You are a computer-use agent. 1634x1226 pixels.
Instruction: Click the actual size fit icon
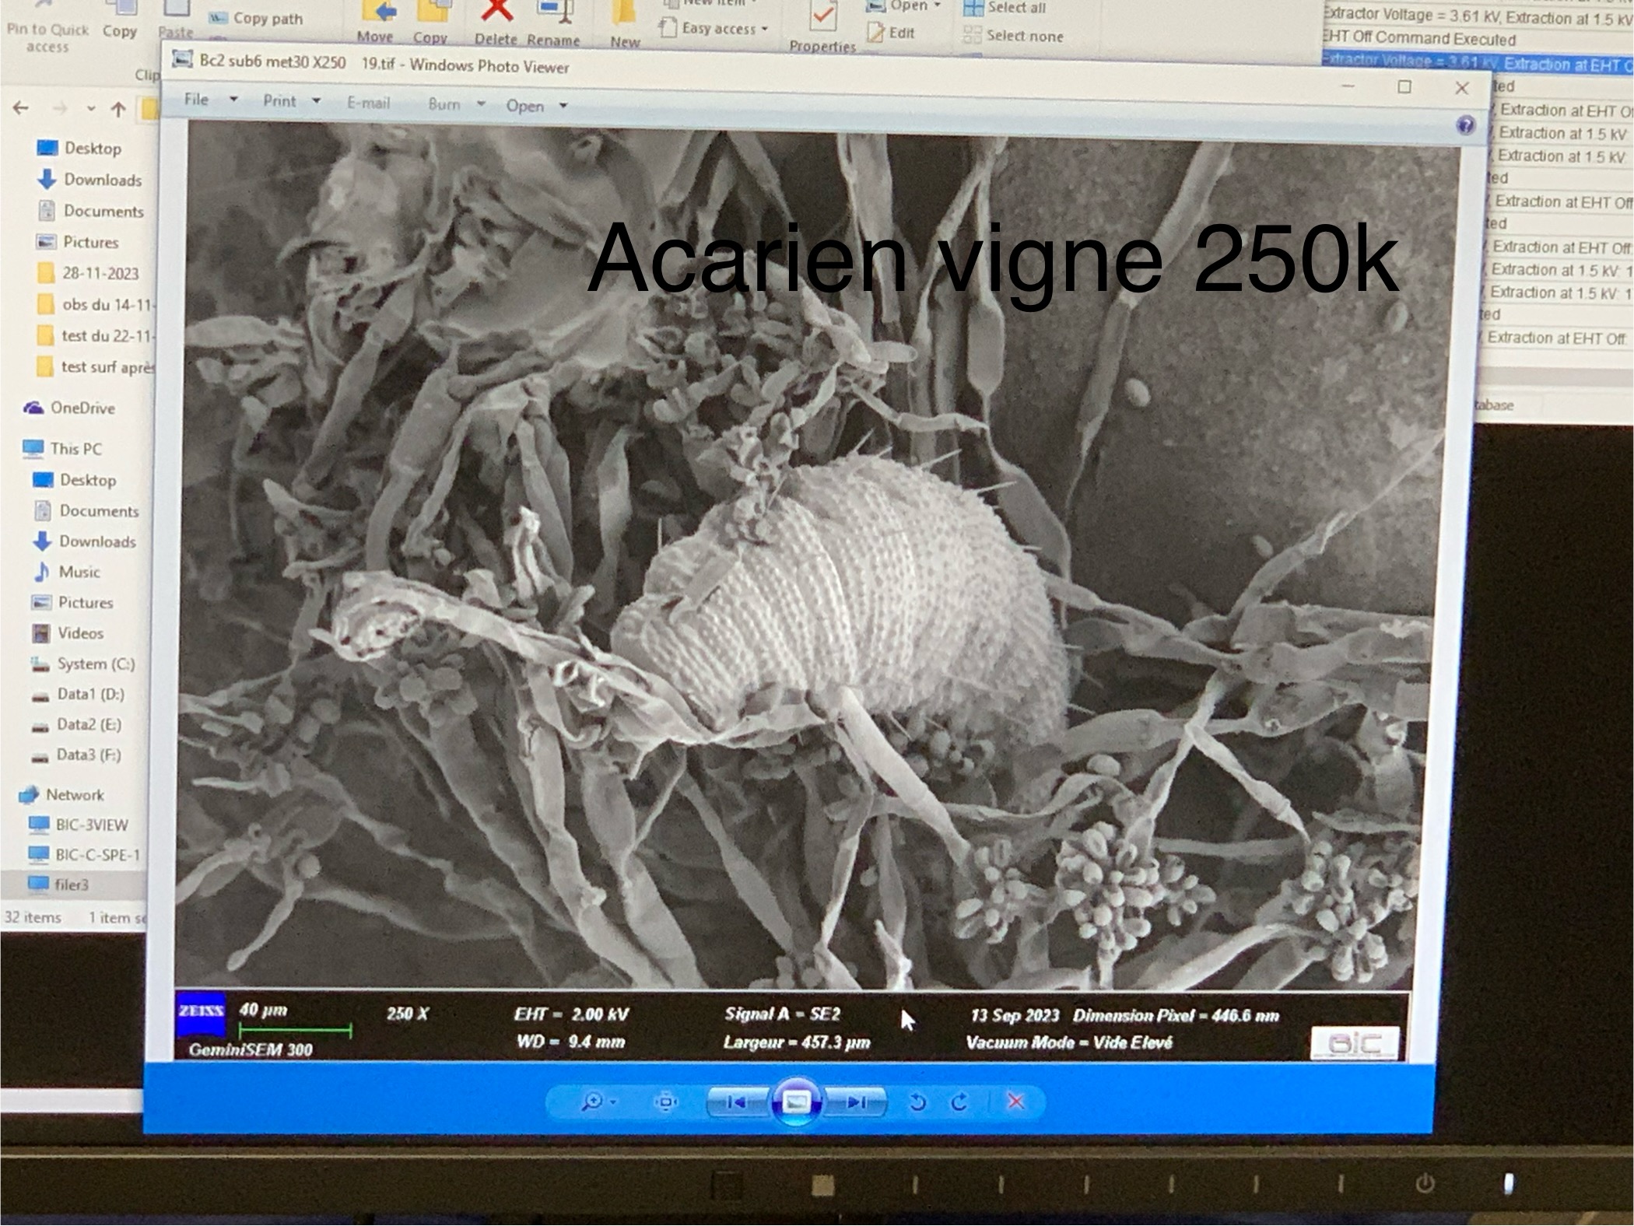click(x=666, y=1102)
